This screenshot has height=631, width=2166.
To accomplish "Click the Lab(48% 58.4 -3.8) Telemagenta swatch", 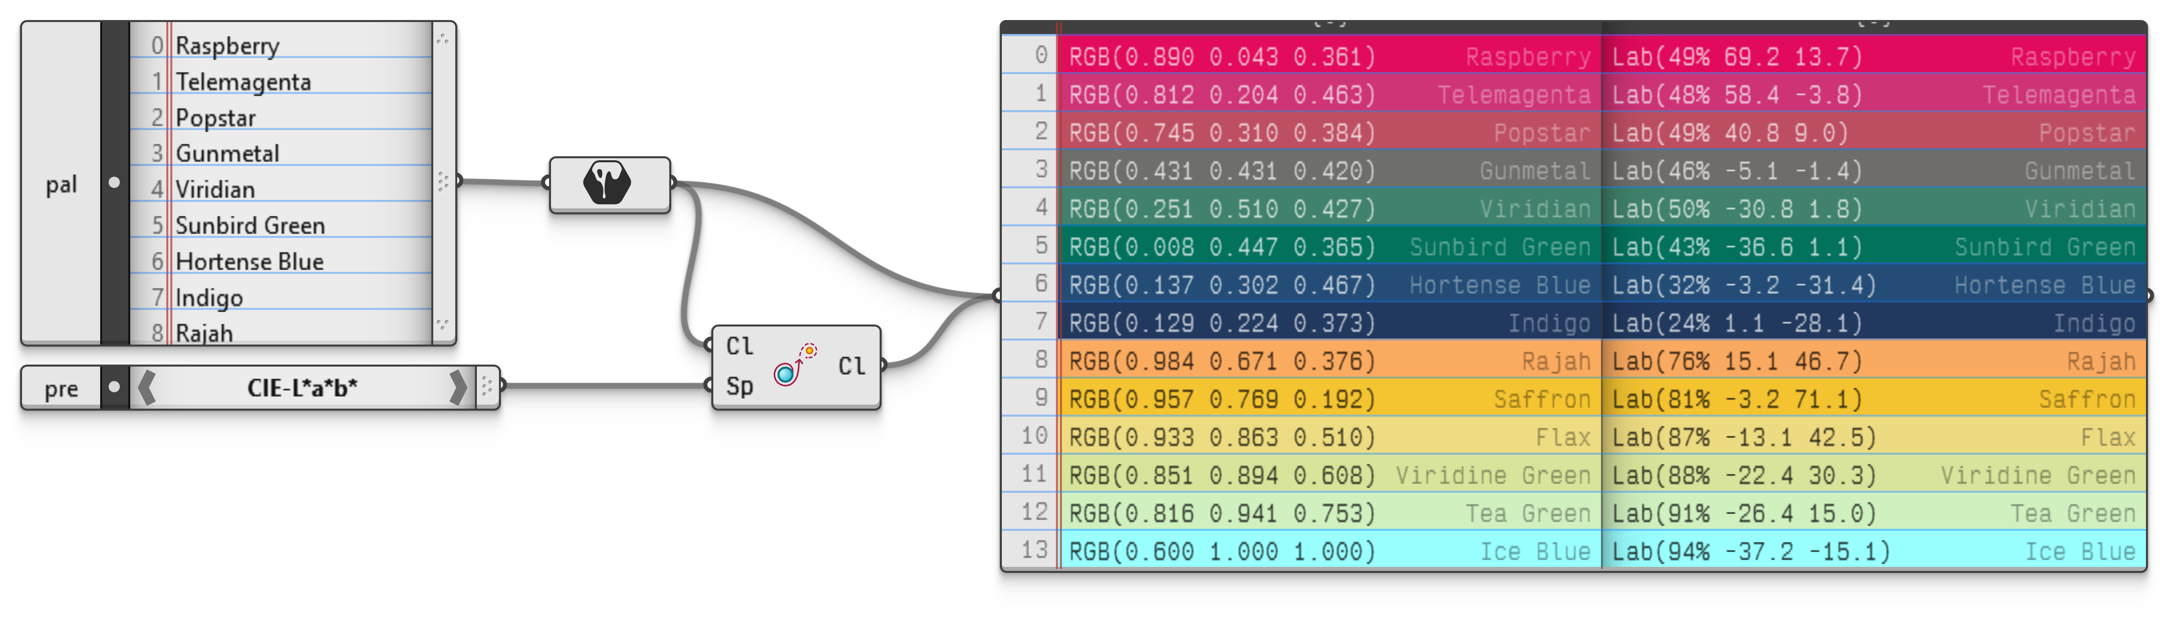I will pyautogui.click(x=1873, y=94).
